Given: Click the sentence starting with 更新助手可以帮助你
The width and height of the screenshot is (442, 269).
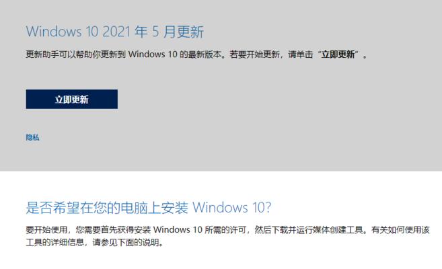Looking at the screenshot, I should click(196, 54).
